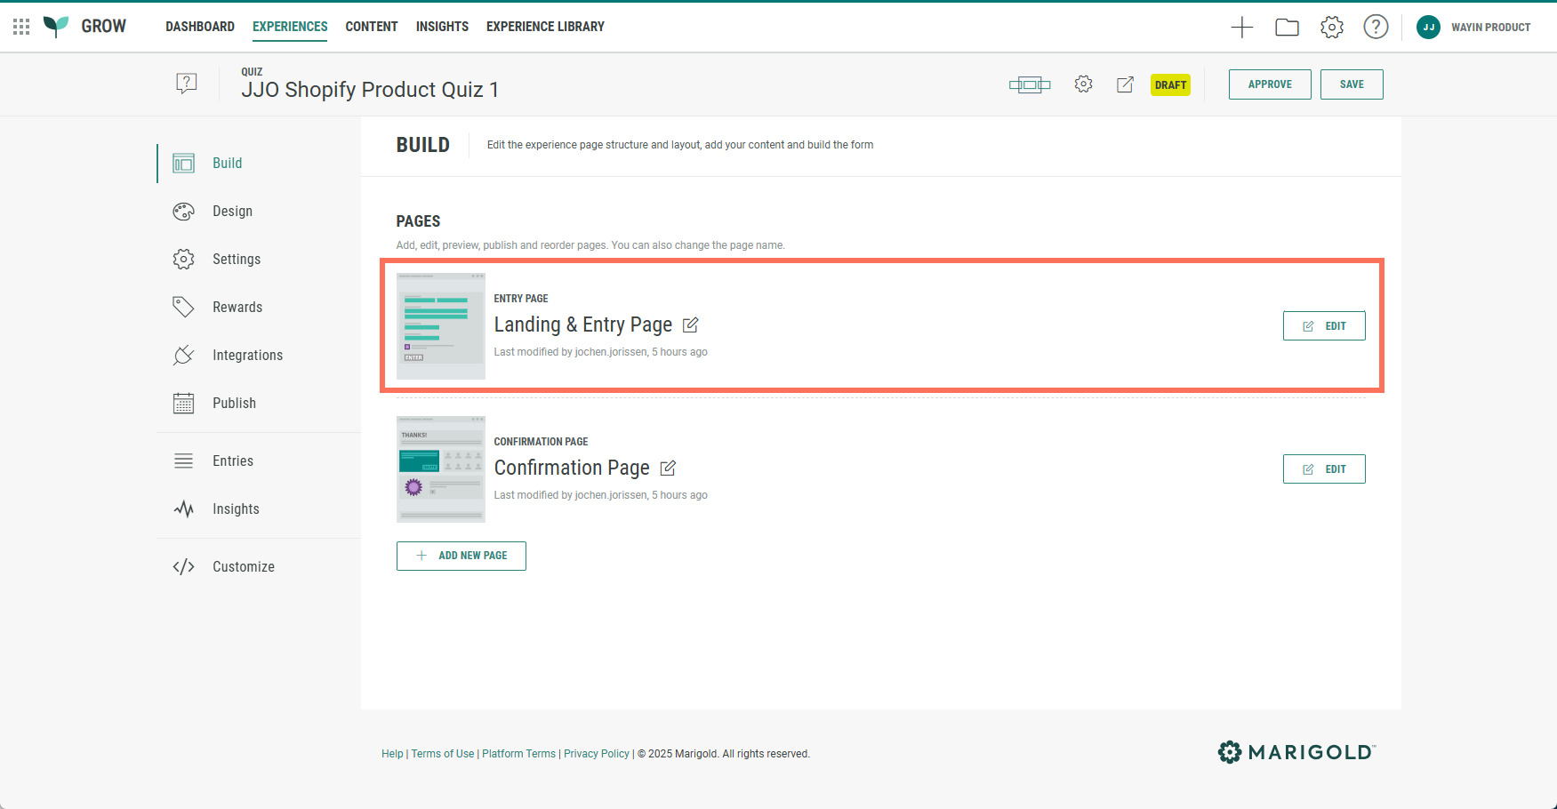1557x809 pixels.
Task: Click Add New Page button
Action: (x=461, y=556)
